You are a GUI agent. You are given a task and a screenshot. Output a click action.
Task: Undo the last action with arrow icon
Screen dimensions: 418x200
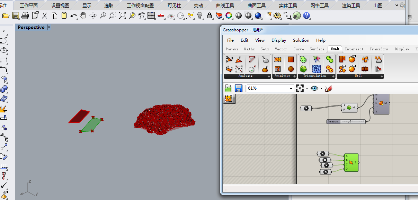[x=74, y=16]
